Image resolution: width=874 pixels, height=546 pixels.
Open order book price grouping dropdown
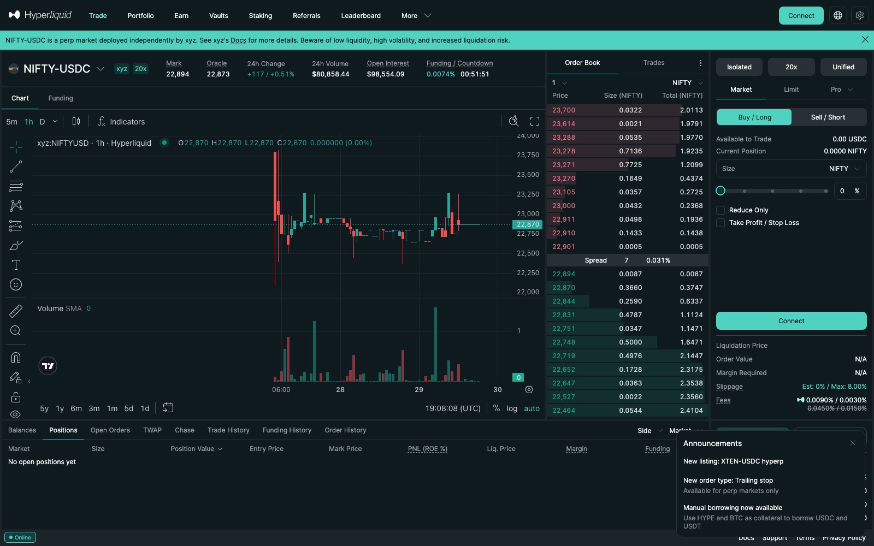[x=559, y=83]
